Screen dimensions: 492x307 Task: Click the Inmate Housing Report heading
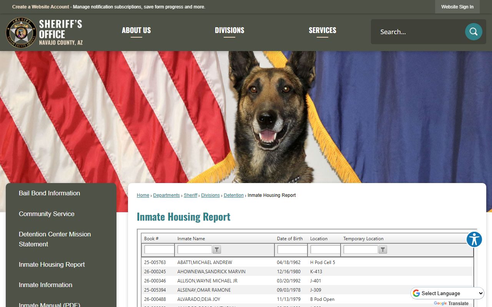click(x=184, y=217)
